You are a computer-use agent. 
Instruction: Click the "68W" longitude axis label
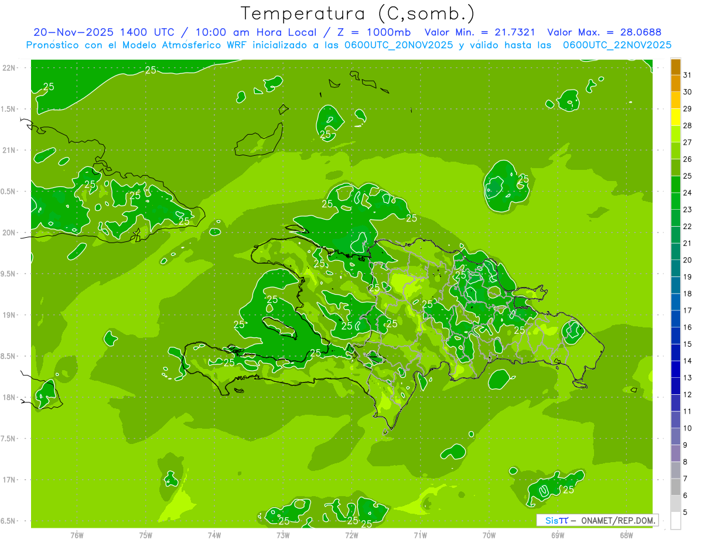[x=626, y=535]
